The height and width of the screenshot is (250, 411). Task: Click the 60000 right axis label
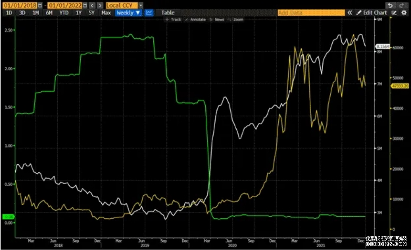point(398,48)
